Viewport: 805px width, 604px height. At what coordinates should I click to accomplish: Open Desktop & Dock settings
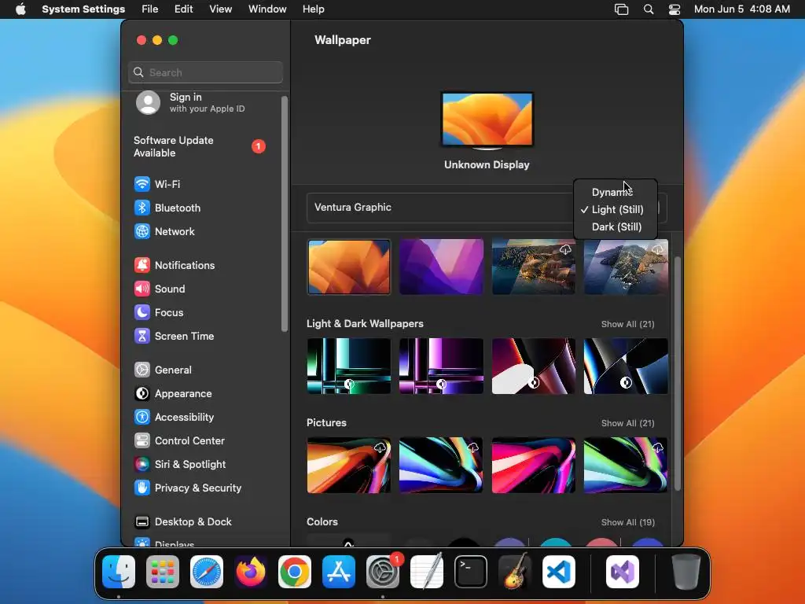point(182,522)
